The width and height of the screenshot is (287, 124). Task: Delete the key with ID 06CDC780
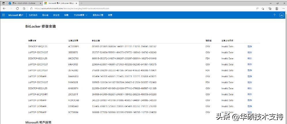pos(250,58)
